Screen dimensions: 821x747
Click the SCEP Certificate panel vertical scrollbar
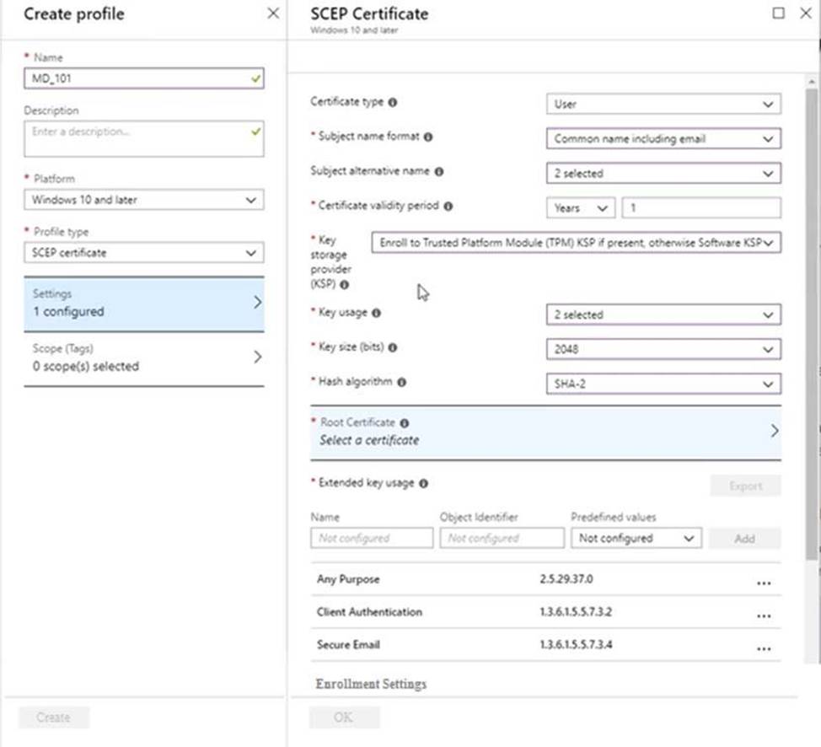pyautogui.click(x=813, y=337)
